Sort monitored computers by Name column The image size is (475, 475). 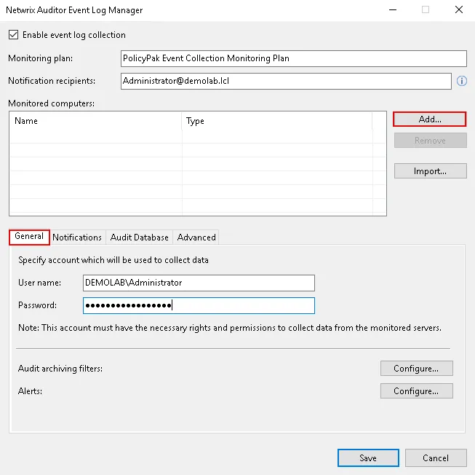95,121
